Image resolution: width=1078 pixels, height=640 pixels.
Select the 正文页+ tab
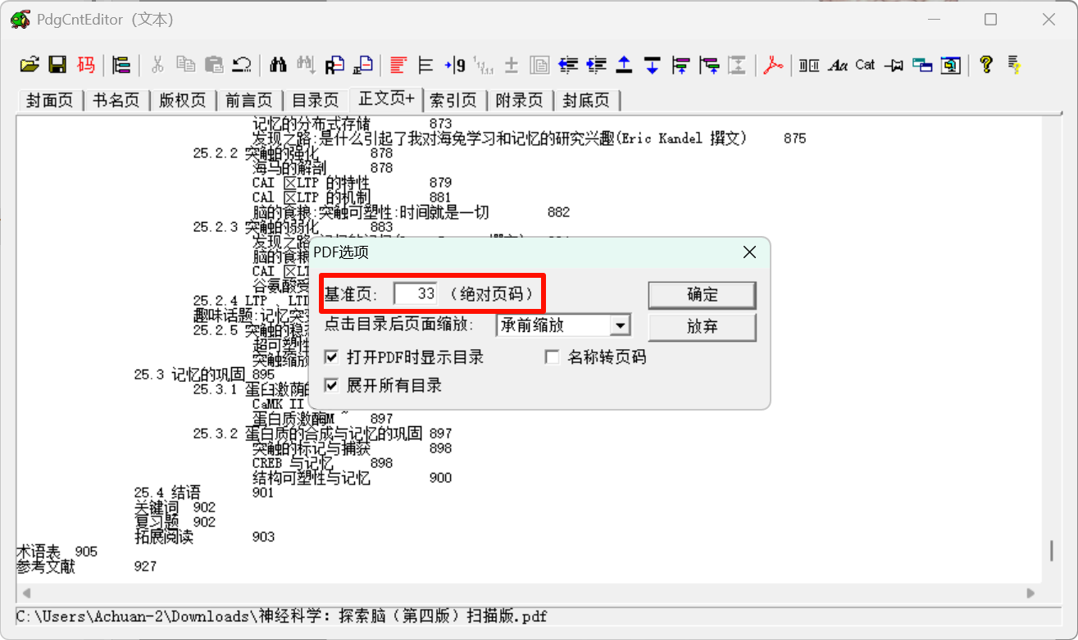click(x=385, y=98)
